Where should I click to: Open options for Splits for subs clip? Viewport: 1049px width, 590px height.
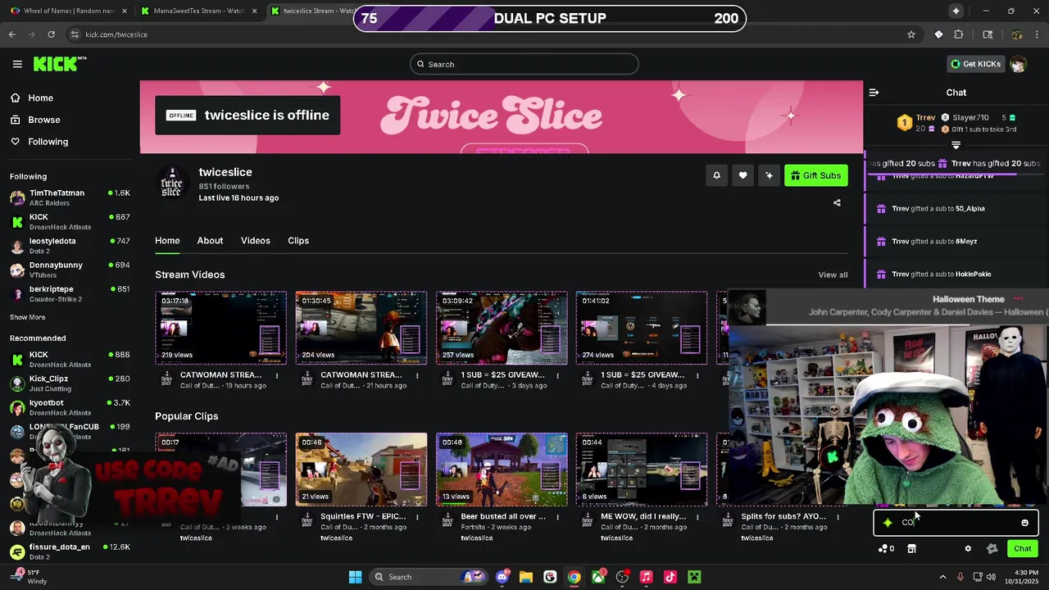click(838, 517)
